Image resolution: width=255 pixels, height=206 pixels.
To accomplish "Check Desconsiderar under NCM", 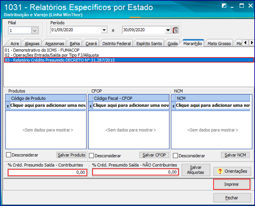I will (x=175, y=156).
